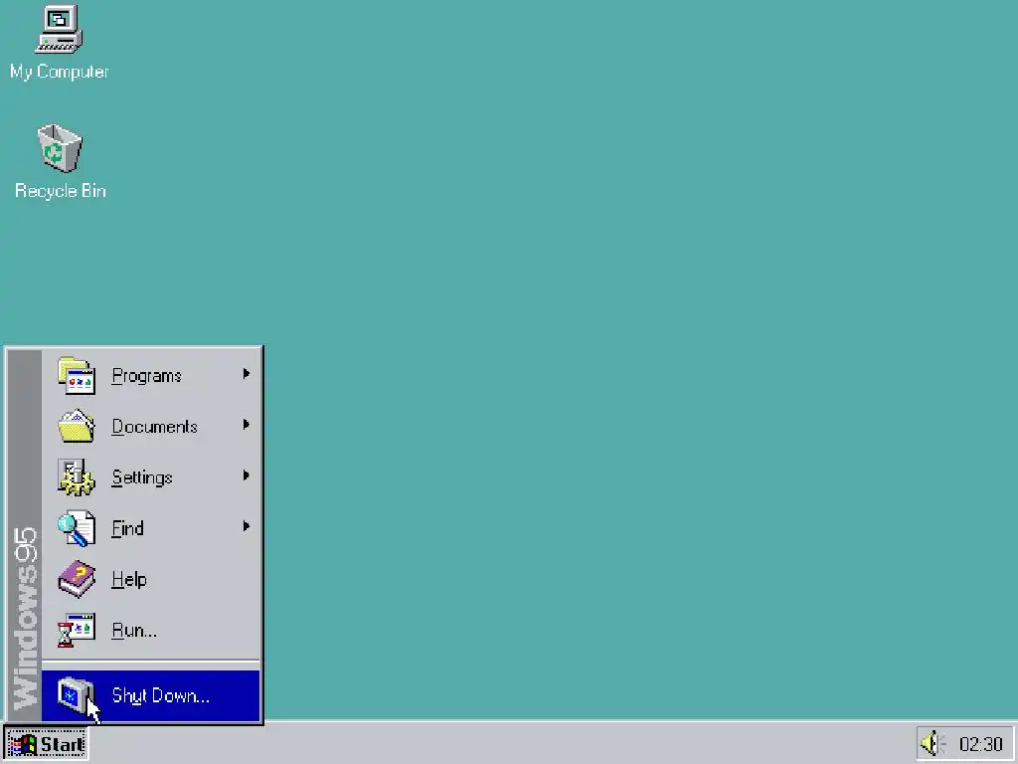This screenshot has height=764, width=1018.
Task: Expand the Programs submenu arrow
Action: point(247,374)
